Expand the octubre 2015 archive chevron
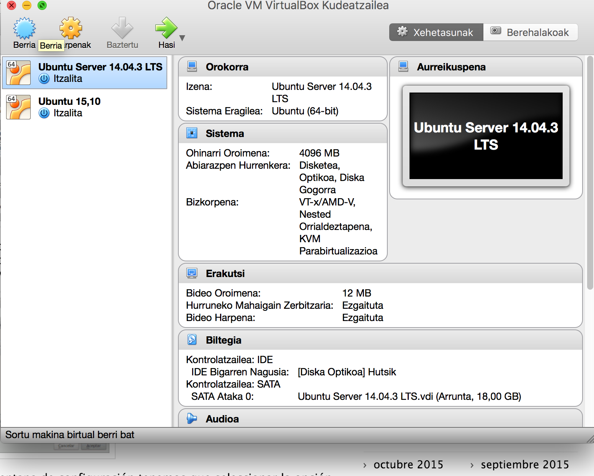Image resolution: width=594 pixels, height=476 pixels. tap(365, 465)
